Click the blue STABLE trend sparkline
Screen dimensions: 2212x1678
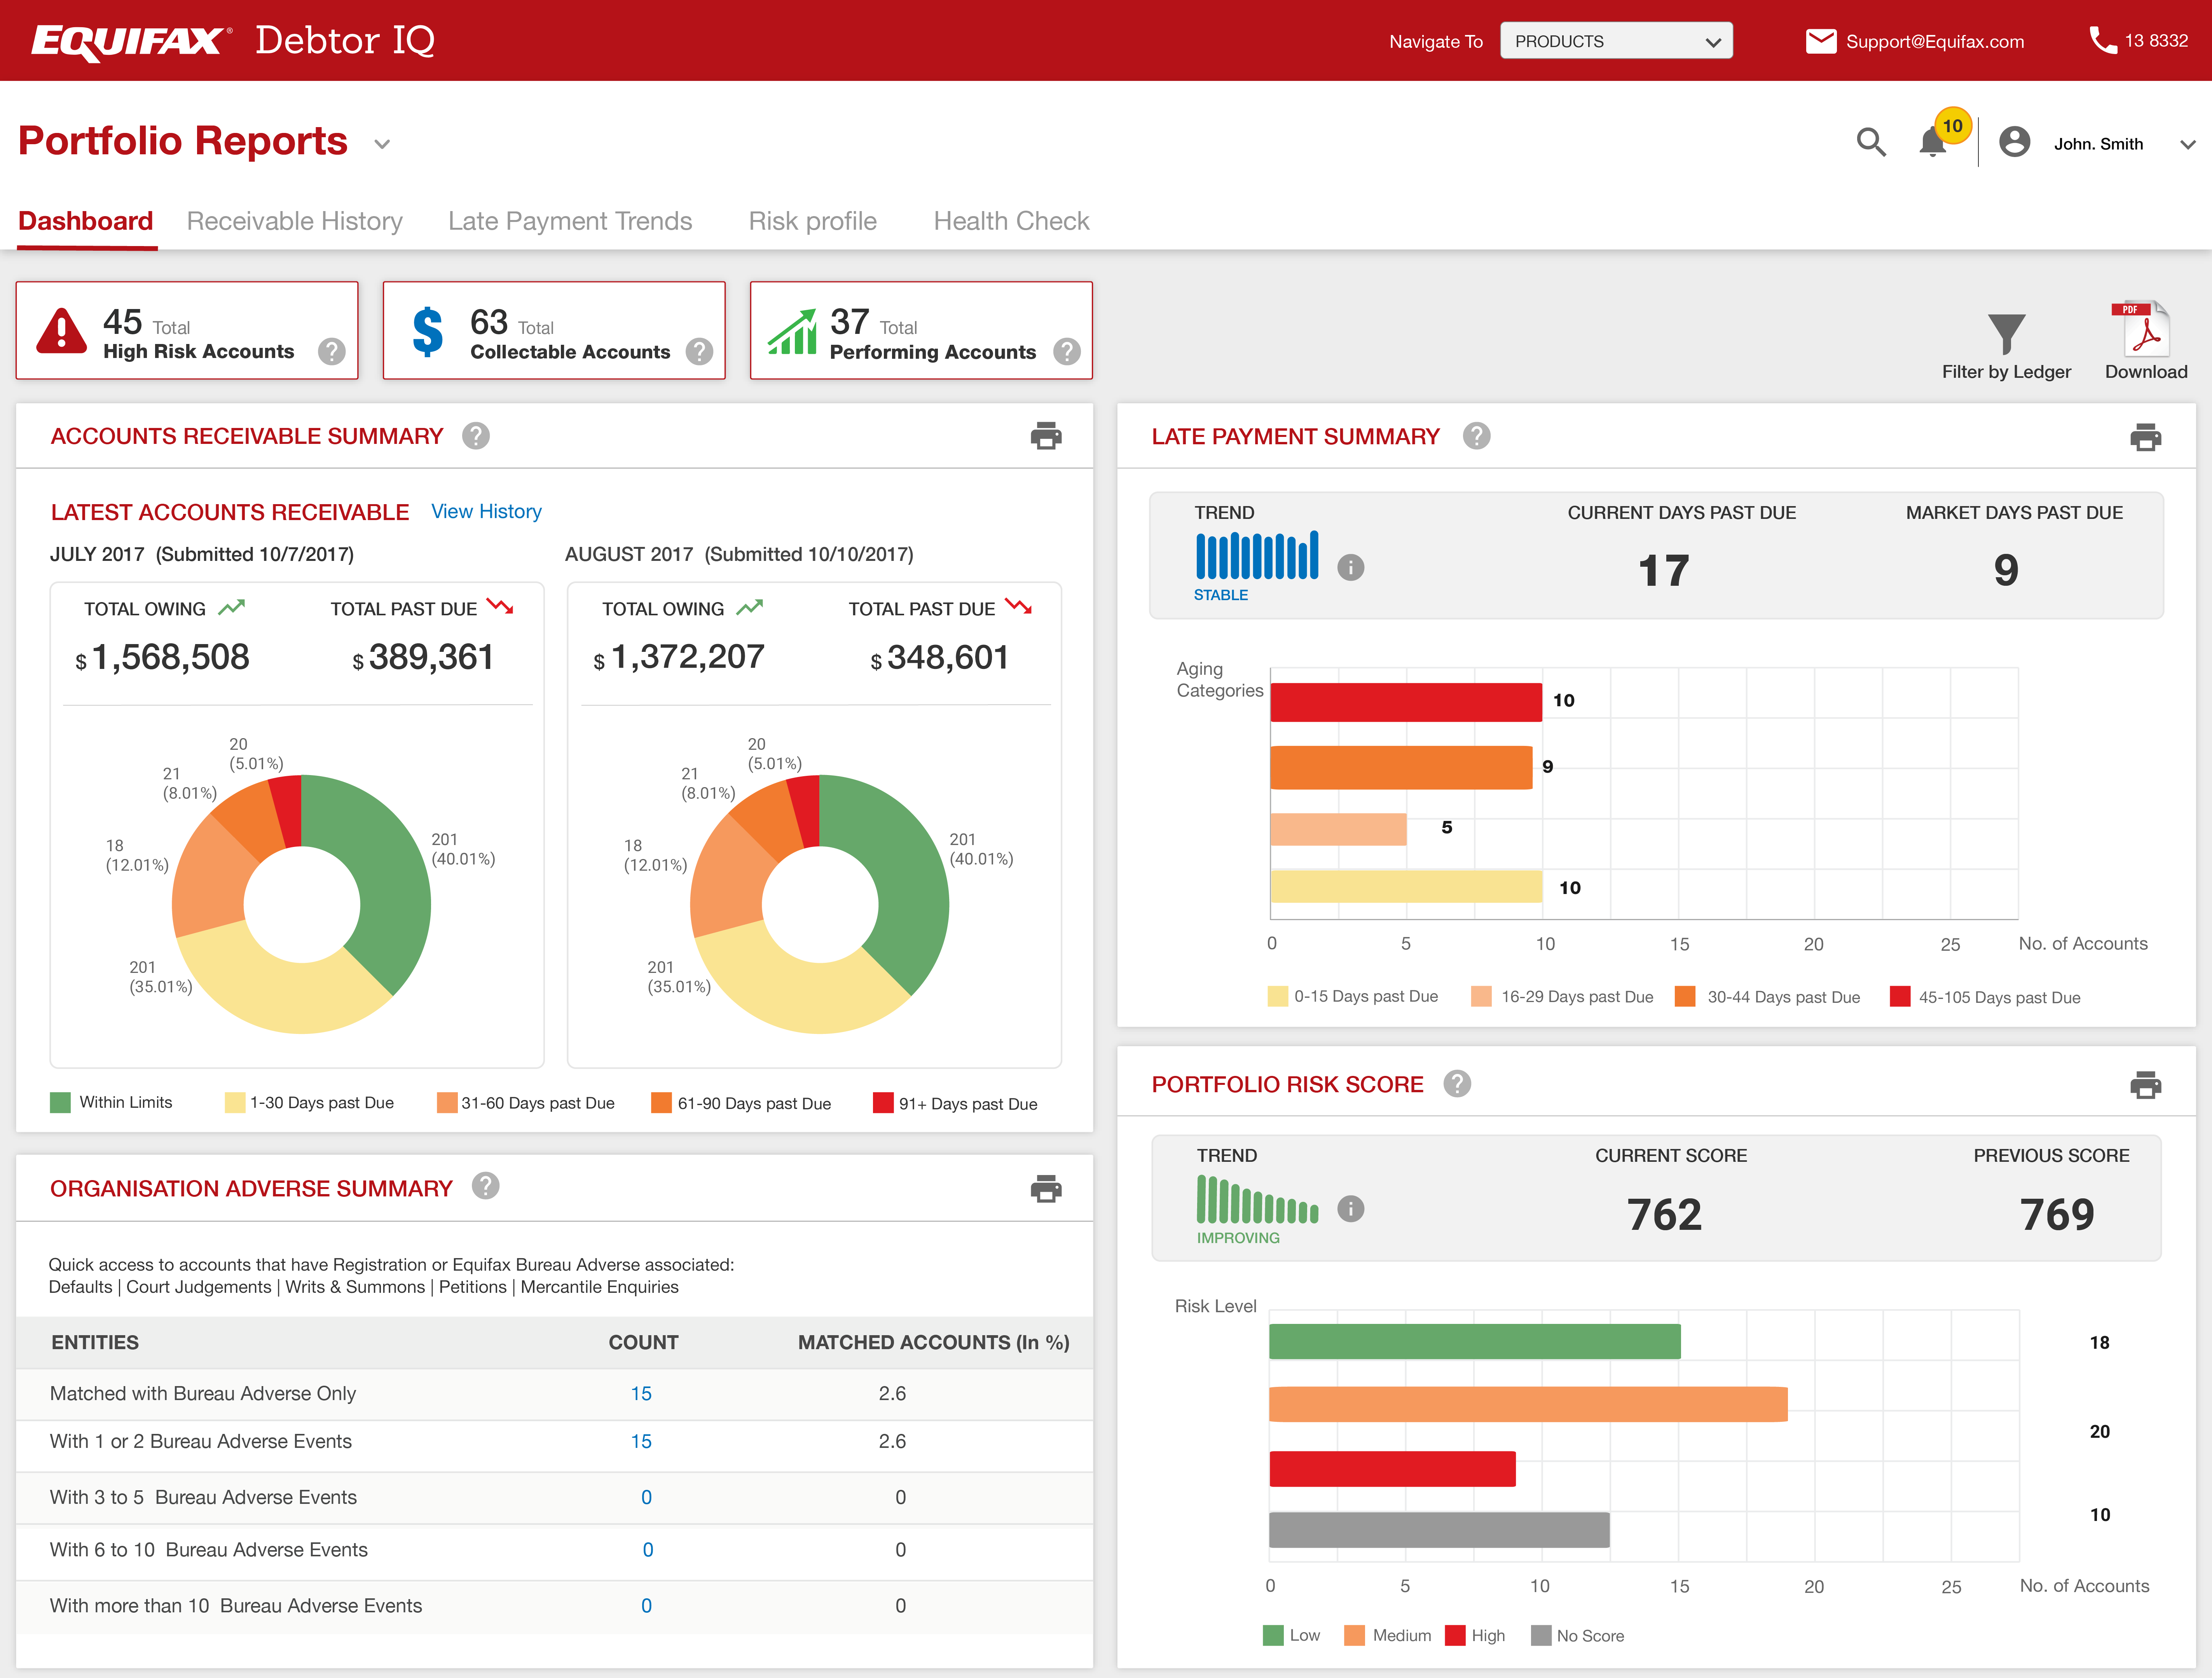(x=1257, y=555)
